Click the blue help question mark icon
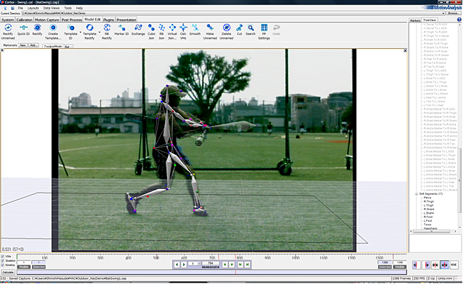This screenshot has width=466, height=285. pyautogui.click(x=459, y=20)
